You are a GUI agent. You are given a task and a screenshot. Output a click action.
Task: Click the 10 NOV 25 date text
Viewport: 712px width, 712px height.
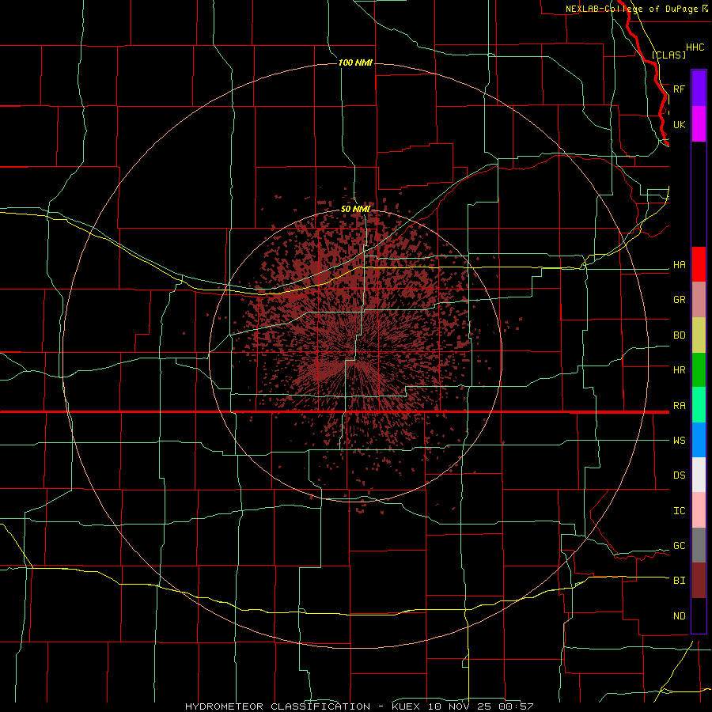pos(460,706)
